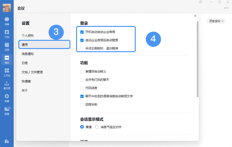Close the settings dialog with X
Screen dimensions: 232x147
195,16
